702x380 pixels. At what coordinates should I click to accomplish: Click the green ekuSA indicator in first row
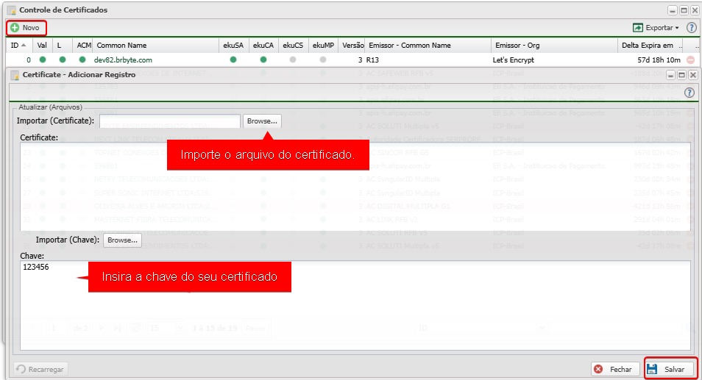(x=233, y=60)
